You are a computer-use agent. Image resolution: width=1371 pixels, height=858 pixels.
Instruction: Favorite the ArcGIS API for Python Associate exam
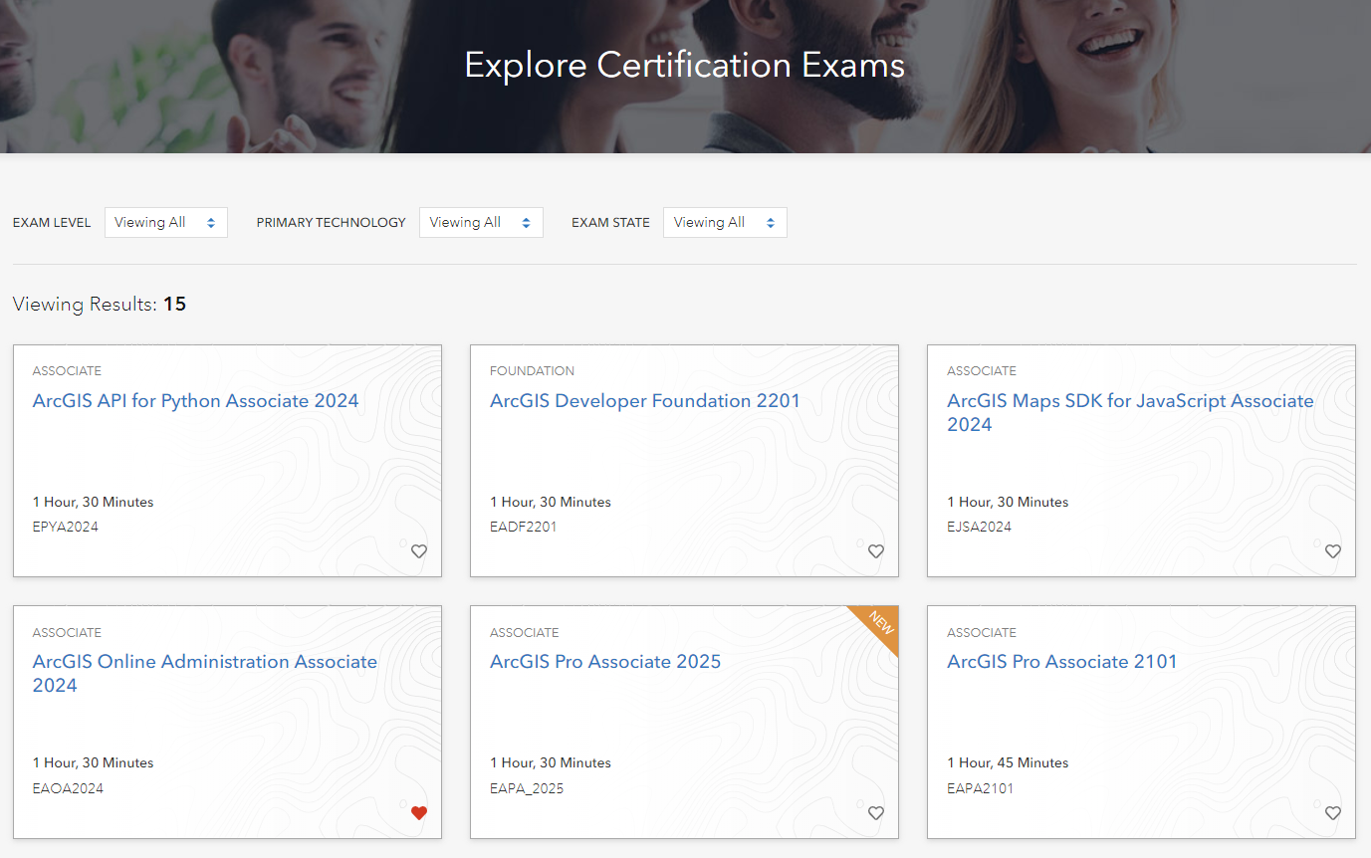pyautogui.click(x=419, y=551)
